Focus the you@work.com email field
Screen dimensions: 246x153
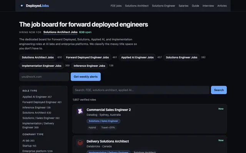pos(44,76)
